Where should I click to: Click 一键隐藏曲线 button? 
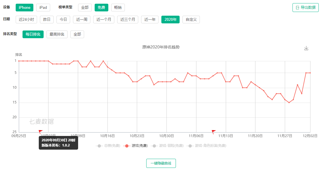161,163
